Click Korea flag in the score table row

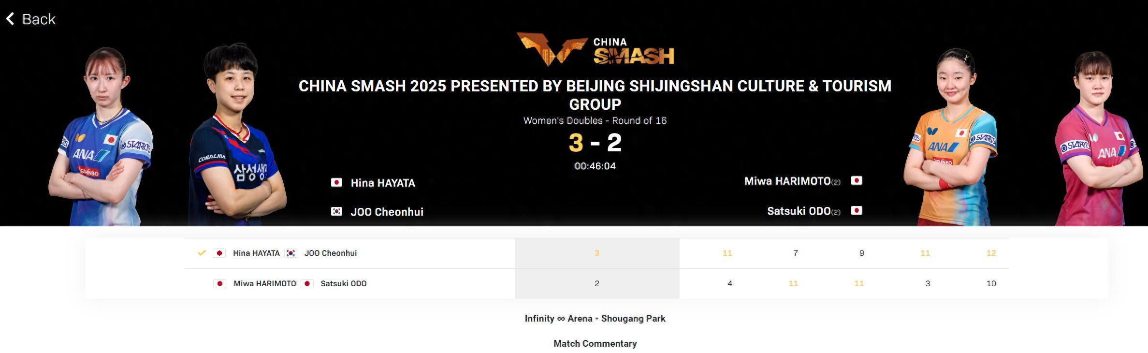coord(291,253)
